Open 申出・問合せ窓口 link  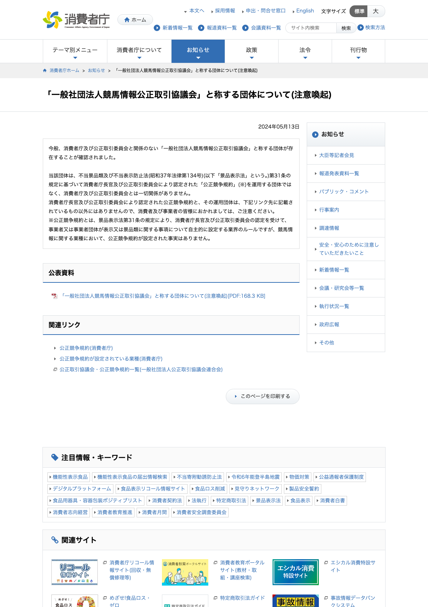(x=266, y=11)
